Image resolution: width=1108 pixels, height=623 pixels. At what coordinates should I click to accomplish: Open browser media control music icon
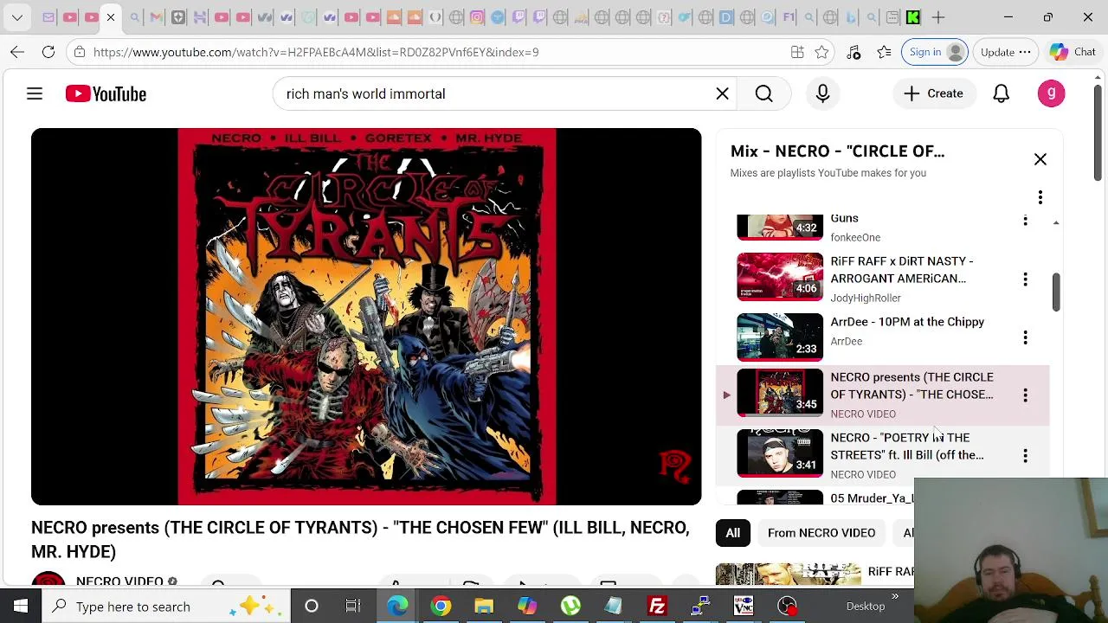pyautogui.click(x=854, y=52)
